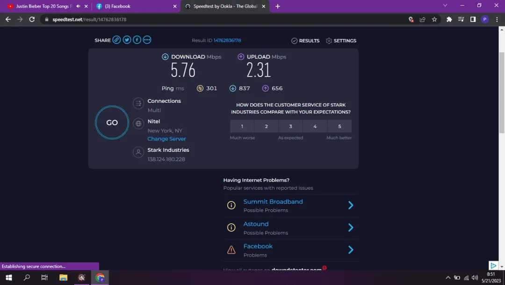Share result on Twitter
Screen dimensions: 505x285
(127, 40)
